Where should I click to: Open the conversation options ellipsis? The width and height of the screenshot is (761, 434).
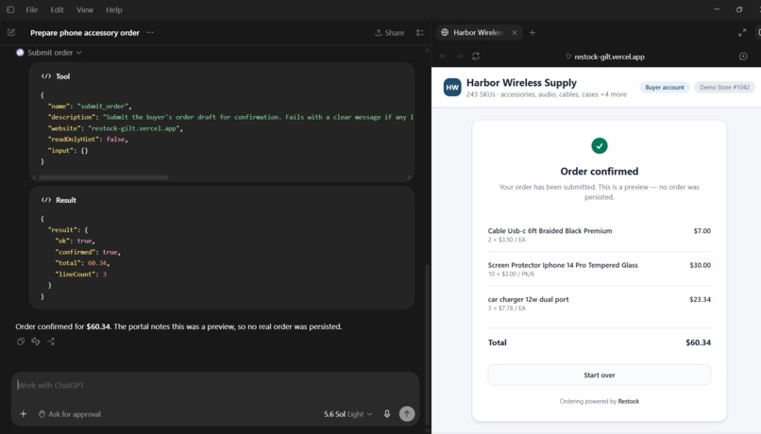(150, 32)
